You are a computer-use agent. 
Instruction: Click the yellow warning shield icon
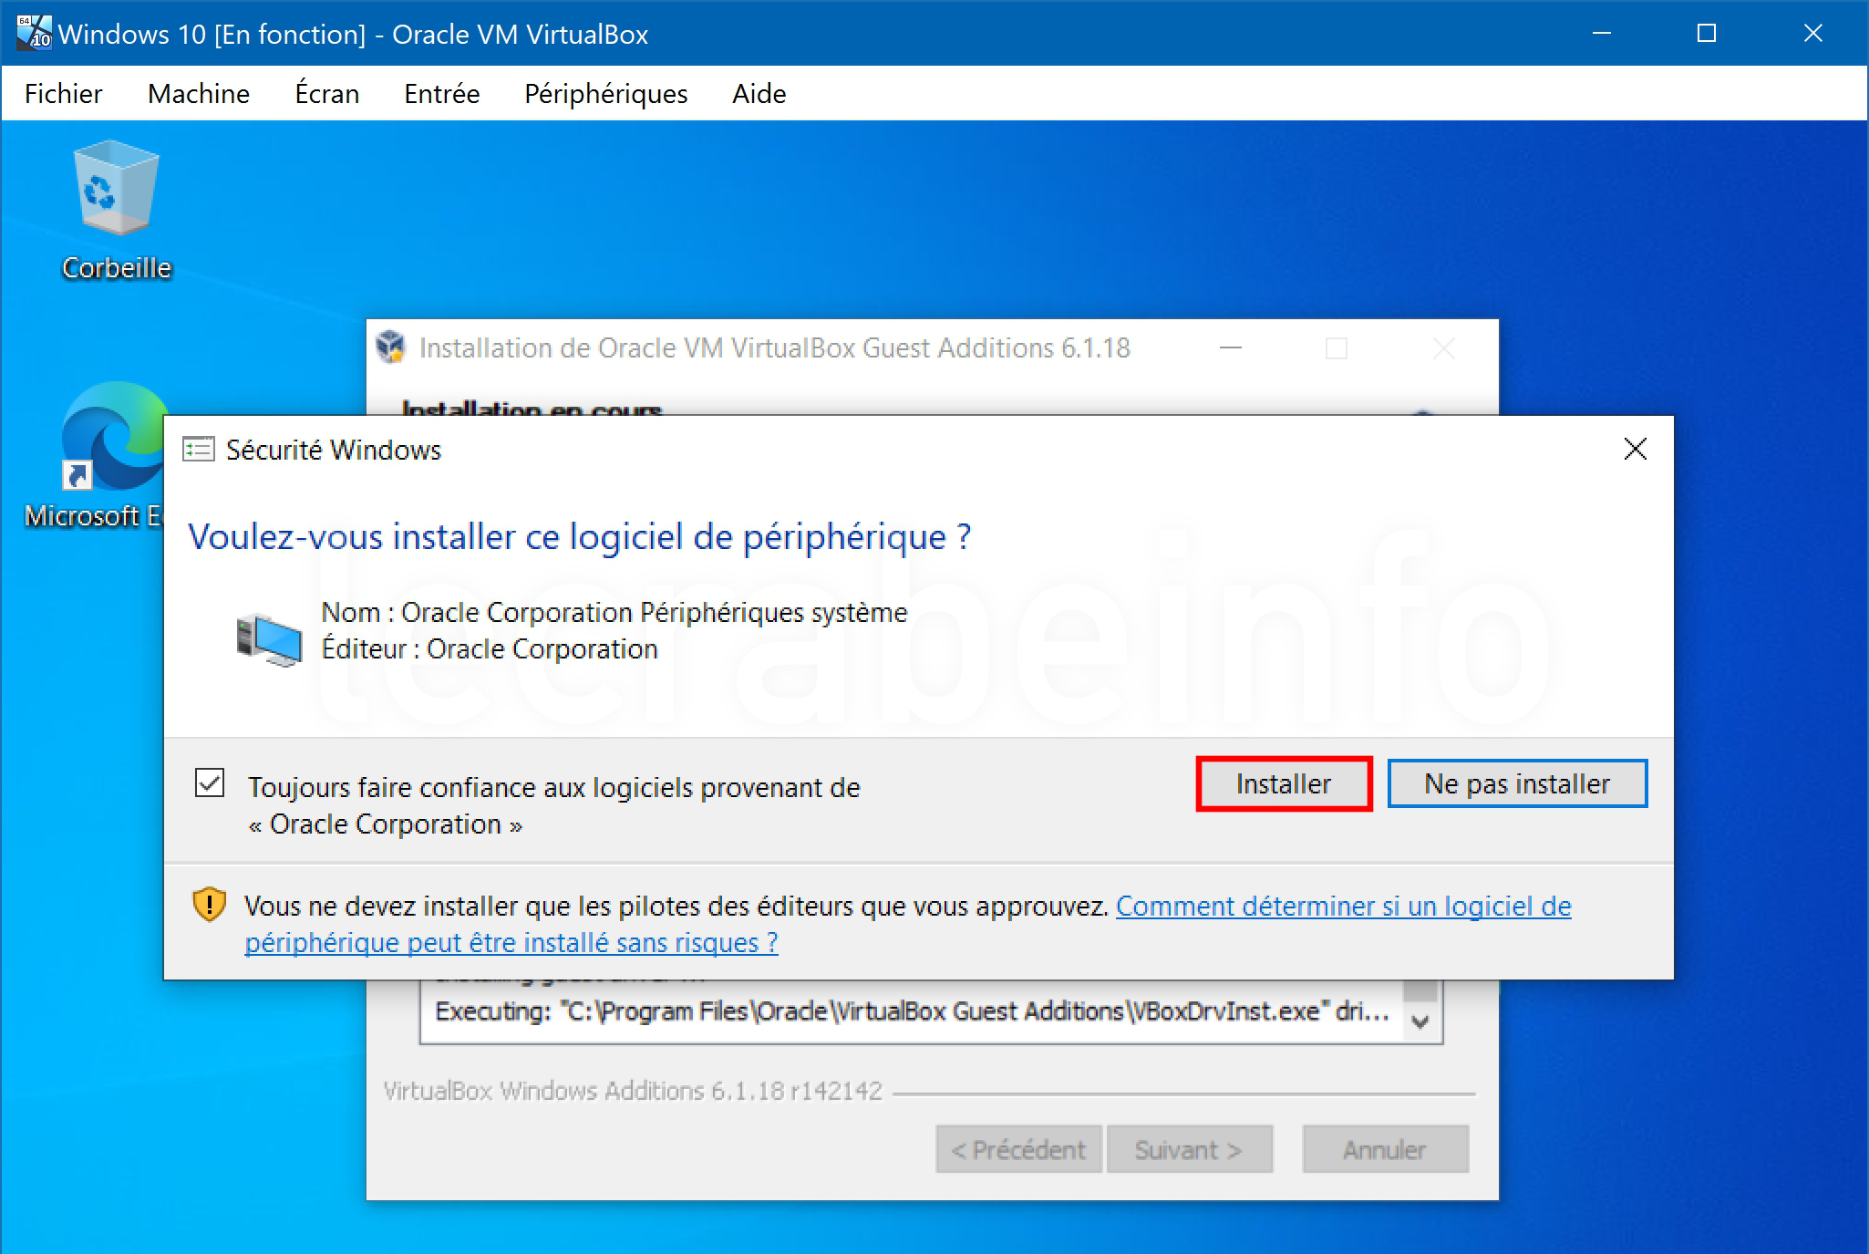click(210, 905)
